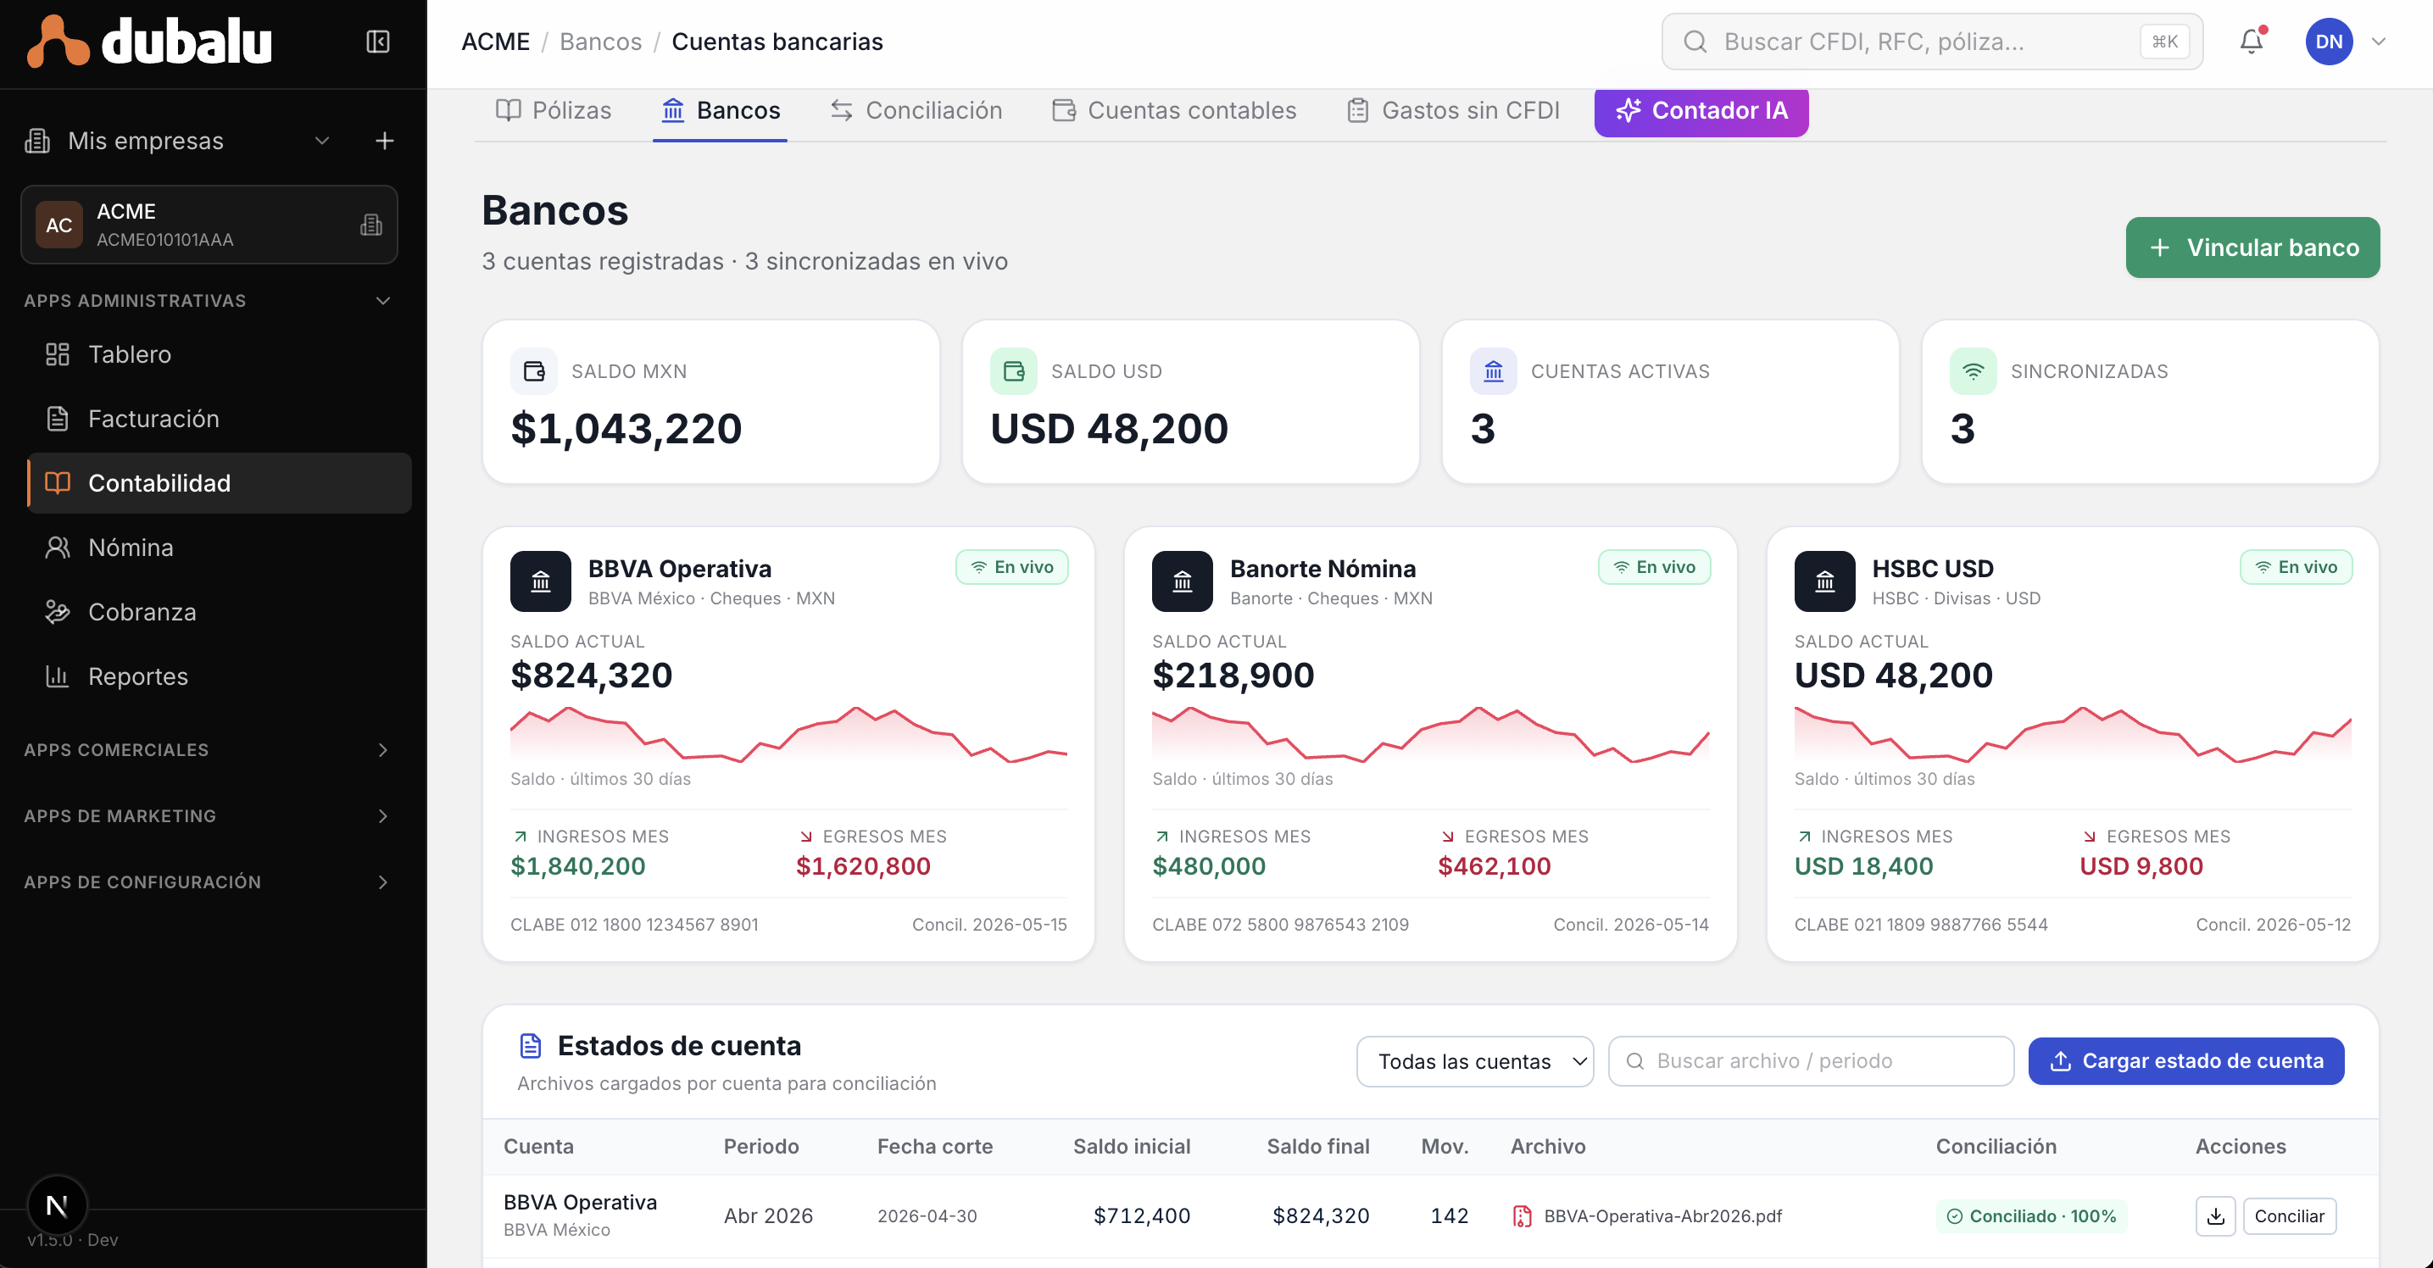
Task: Expand Apps Comerciales section
Action: [x=382, y=749]
